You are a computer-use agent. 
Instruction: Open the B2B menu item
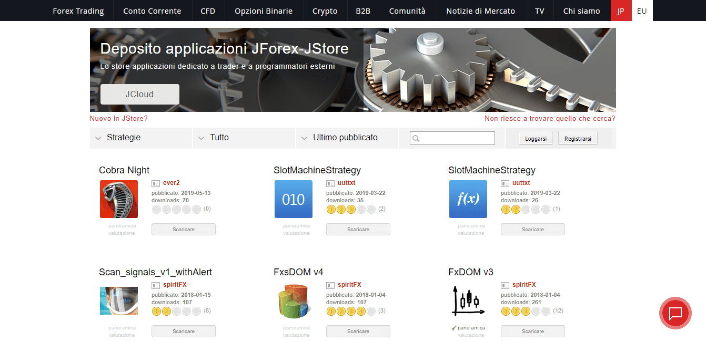(363, 11)
